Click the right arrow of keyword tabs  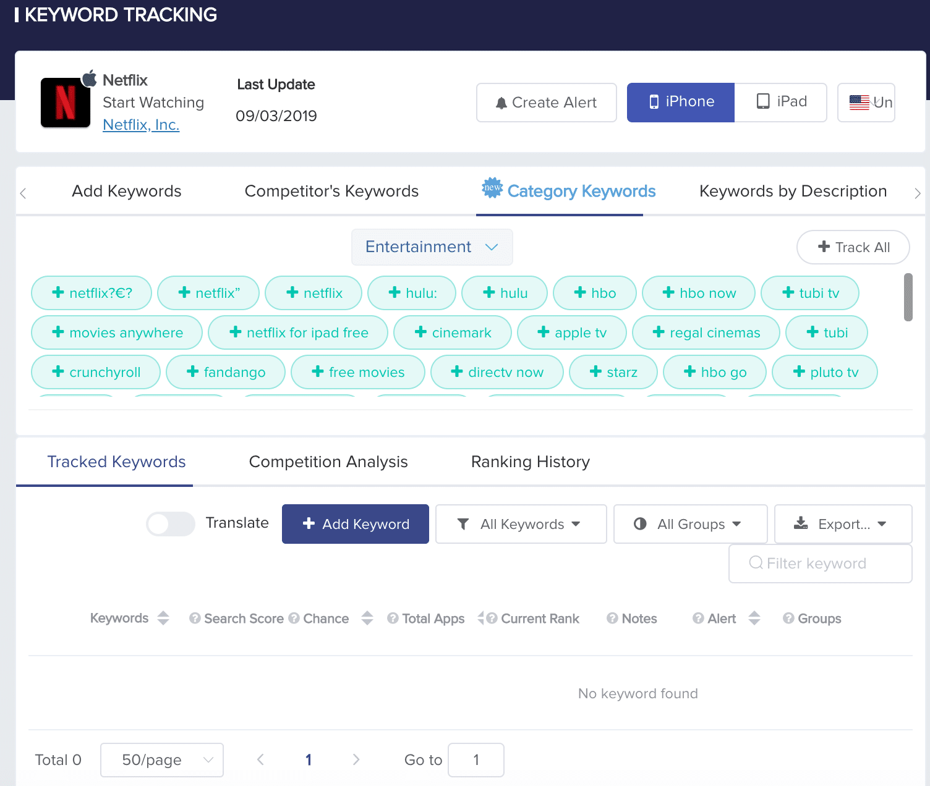click(x=918, y=193)
